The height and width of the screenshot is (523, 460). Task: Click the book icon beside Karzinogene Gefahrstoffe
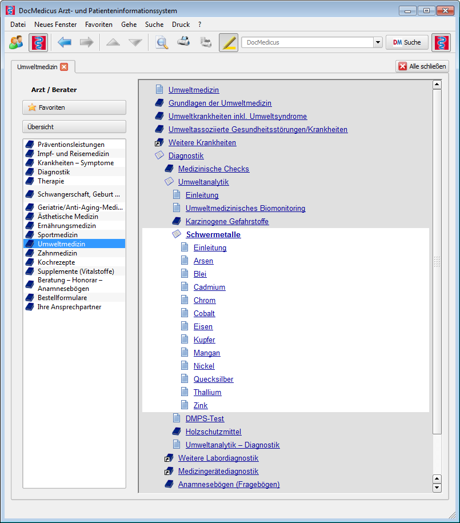(177, 221)
